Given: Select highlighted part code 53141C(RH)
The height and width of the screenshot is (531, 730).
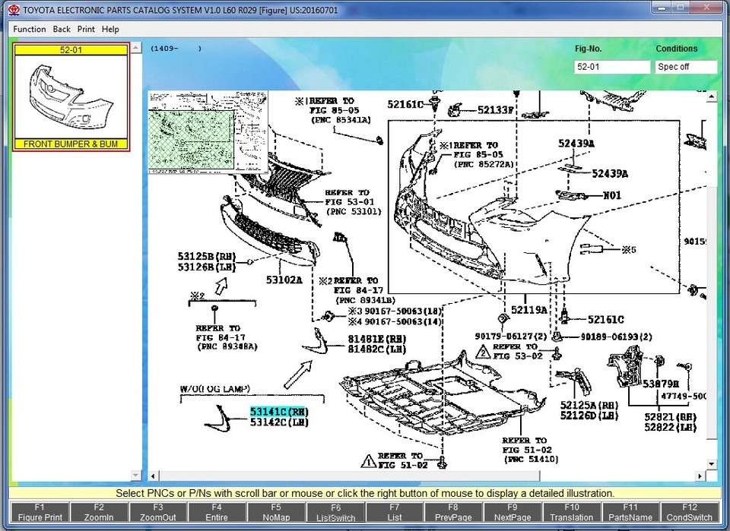Looking at the screenshot, I should pos(279,411).
